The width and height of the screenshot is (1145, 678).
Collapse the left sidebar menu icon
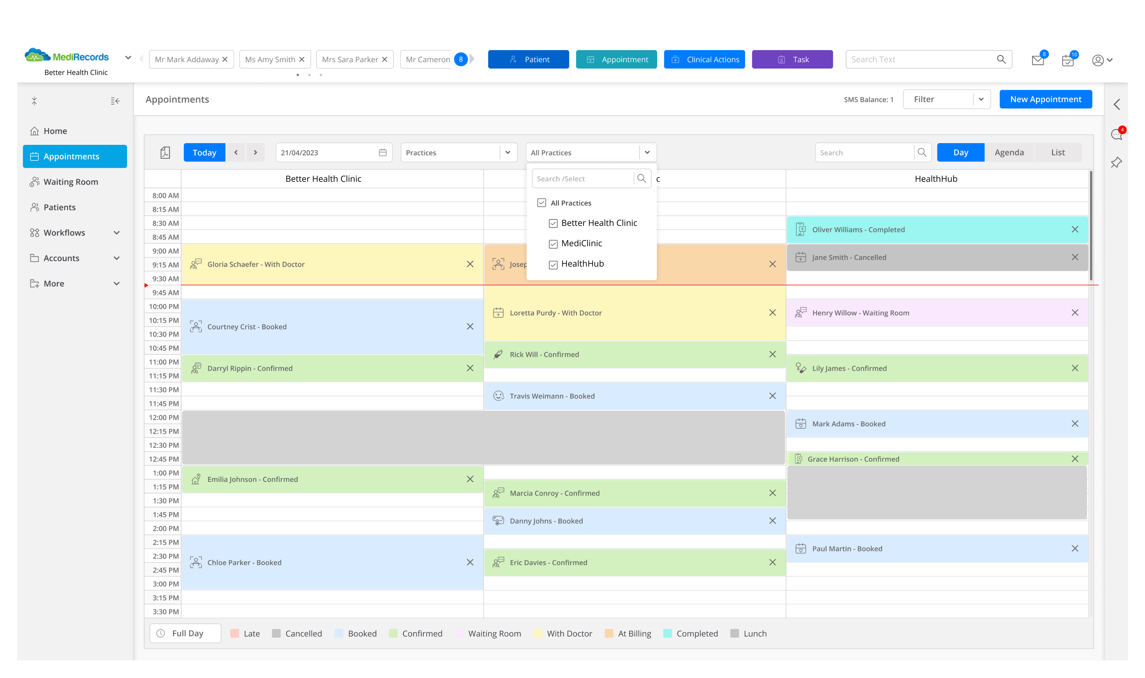115,101
